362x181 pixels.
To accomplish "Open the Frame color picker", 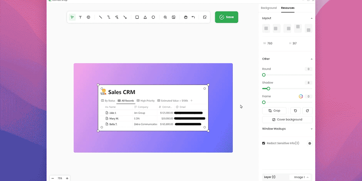I will 300,96.
